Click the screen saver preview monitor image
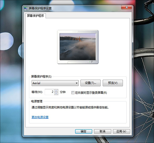 click(78, 47)
